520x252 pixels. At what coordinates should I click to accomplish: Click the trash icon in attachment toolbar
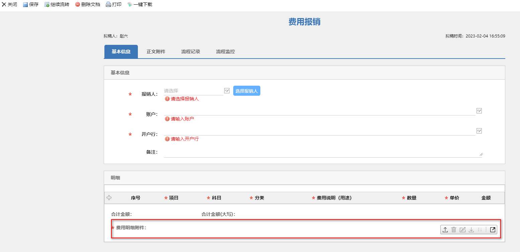click(454, 230)
